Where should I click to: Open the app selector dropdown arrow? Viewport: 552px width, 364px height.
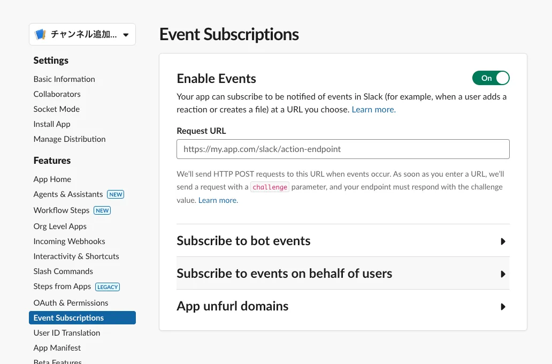(x=126, y=35)
